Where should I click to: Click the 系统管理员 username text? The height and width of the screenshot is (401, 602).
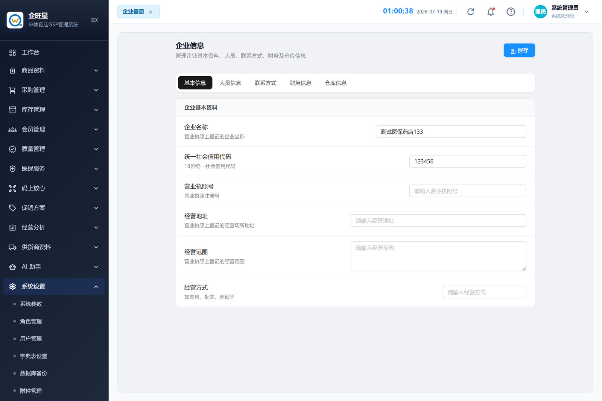pos(565,8)
